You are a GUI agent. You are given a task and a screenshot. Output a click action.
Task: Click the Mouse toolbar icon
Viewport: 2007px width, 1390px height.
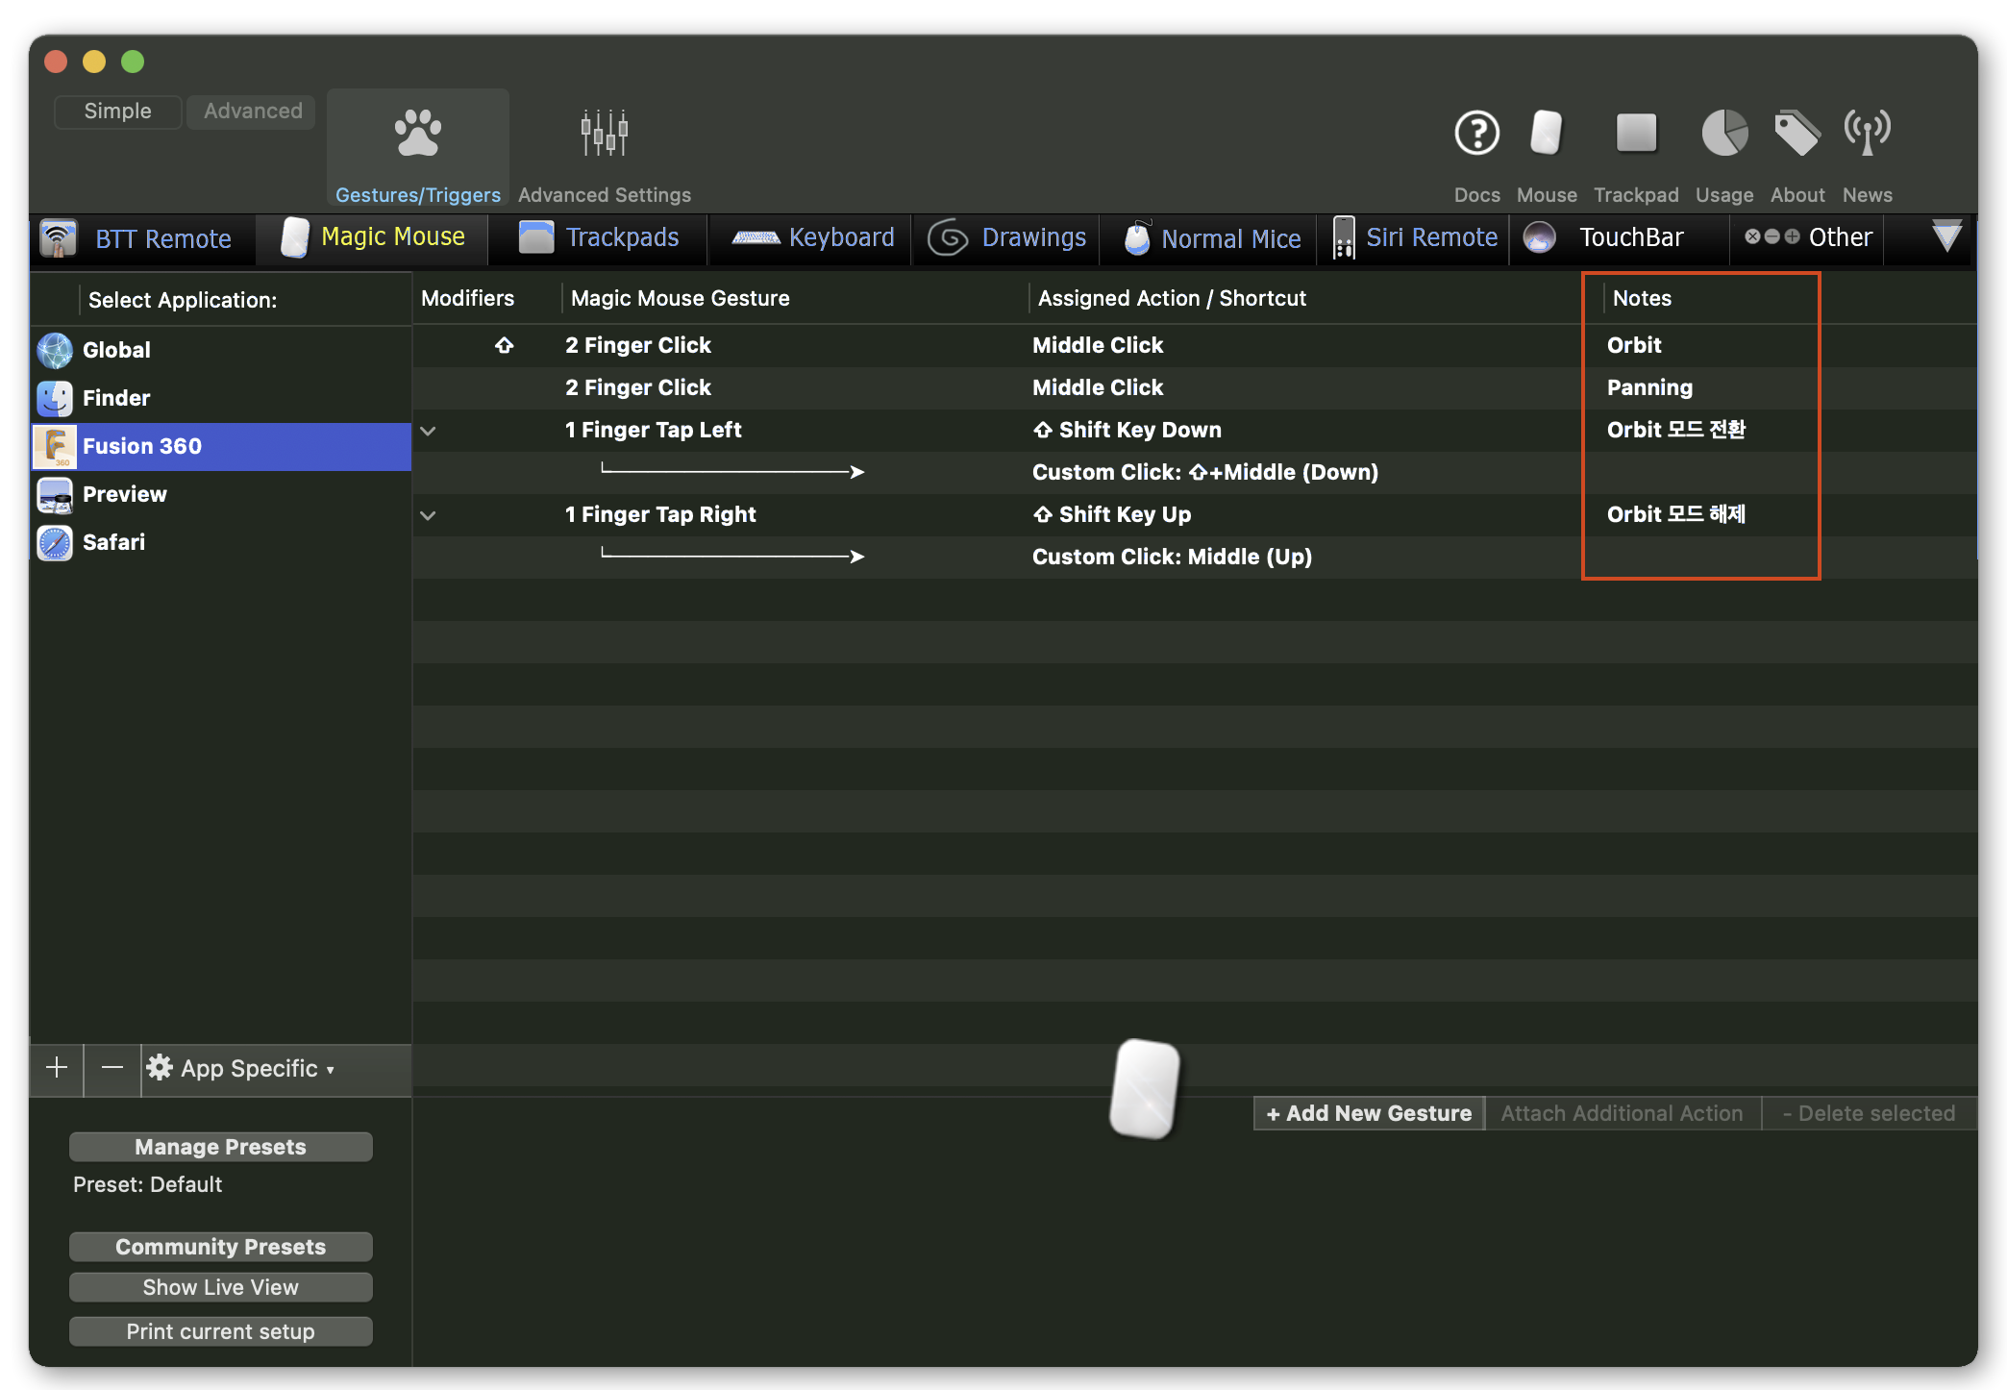pos(1546,134)
